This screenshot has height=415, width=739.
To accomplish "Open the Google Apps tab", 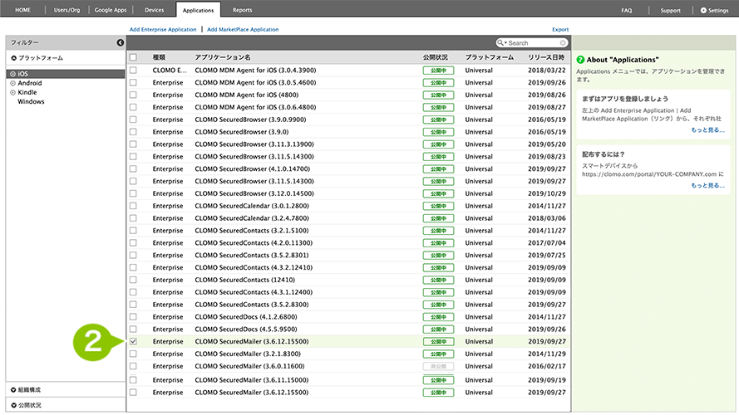I will (111, 10).
